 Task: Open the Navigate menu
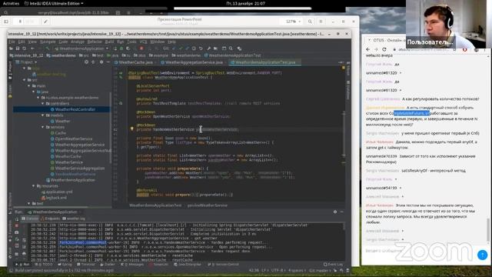48,42
